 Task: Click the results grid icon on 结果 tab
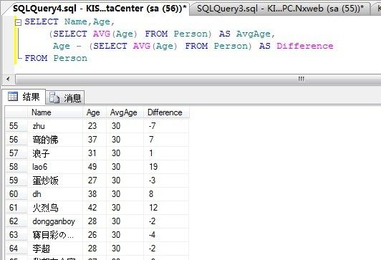tap(13, 97)
